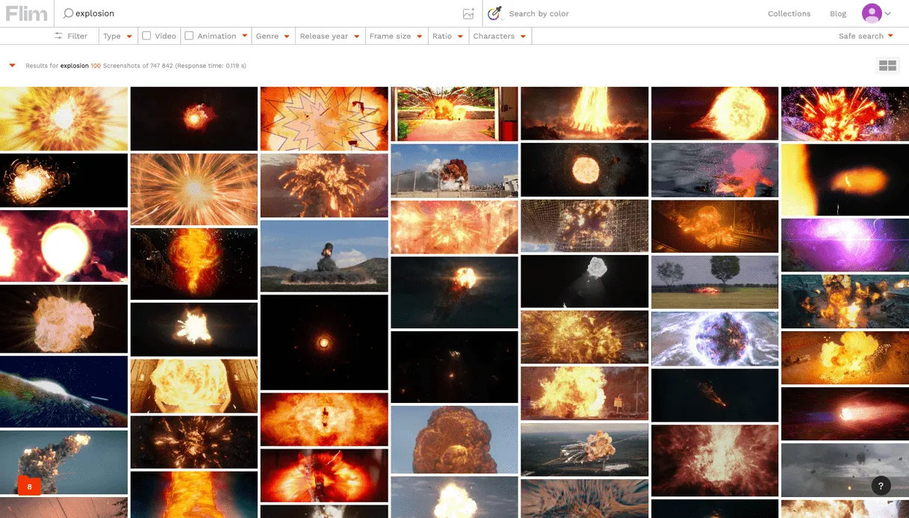This screenshot has width=909, height=518.
Task: Expand the Animation dropdown arrow
Action: coord(244,36)
